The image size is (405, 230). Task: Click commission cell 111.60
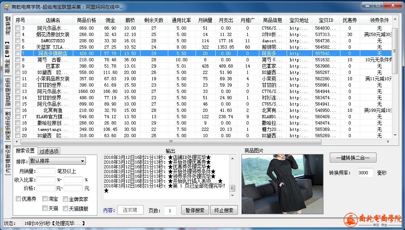pyautogui.click(x=110, y=72)
